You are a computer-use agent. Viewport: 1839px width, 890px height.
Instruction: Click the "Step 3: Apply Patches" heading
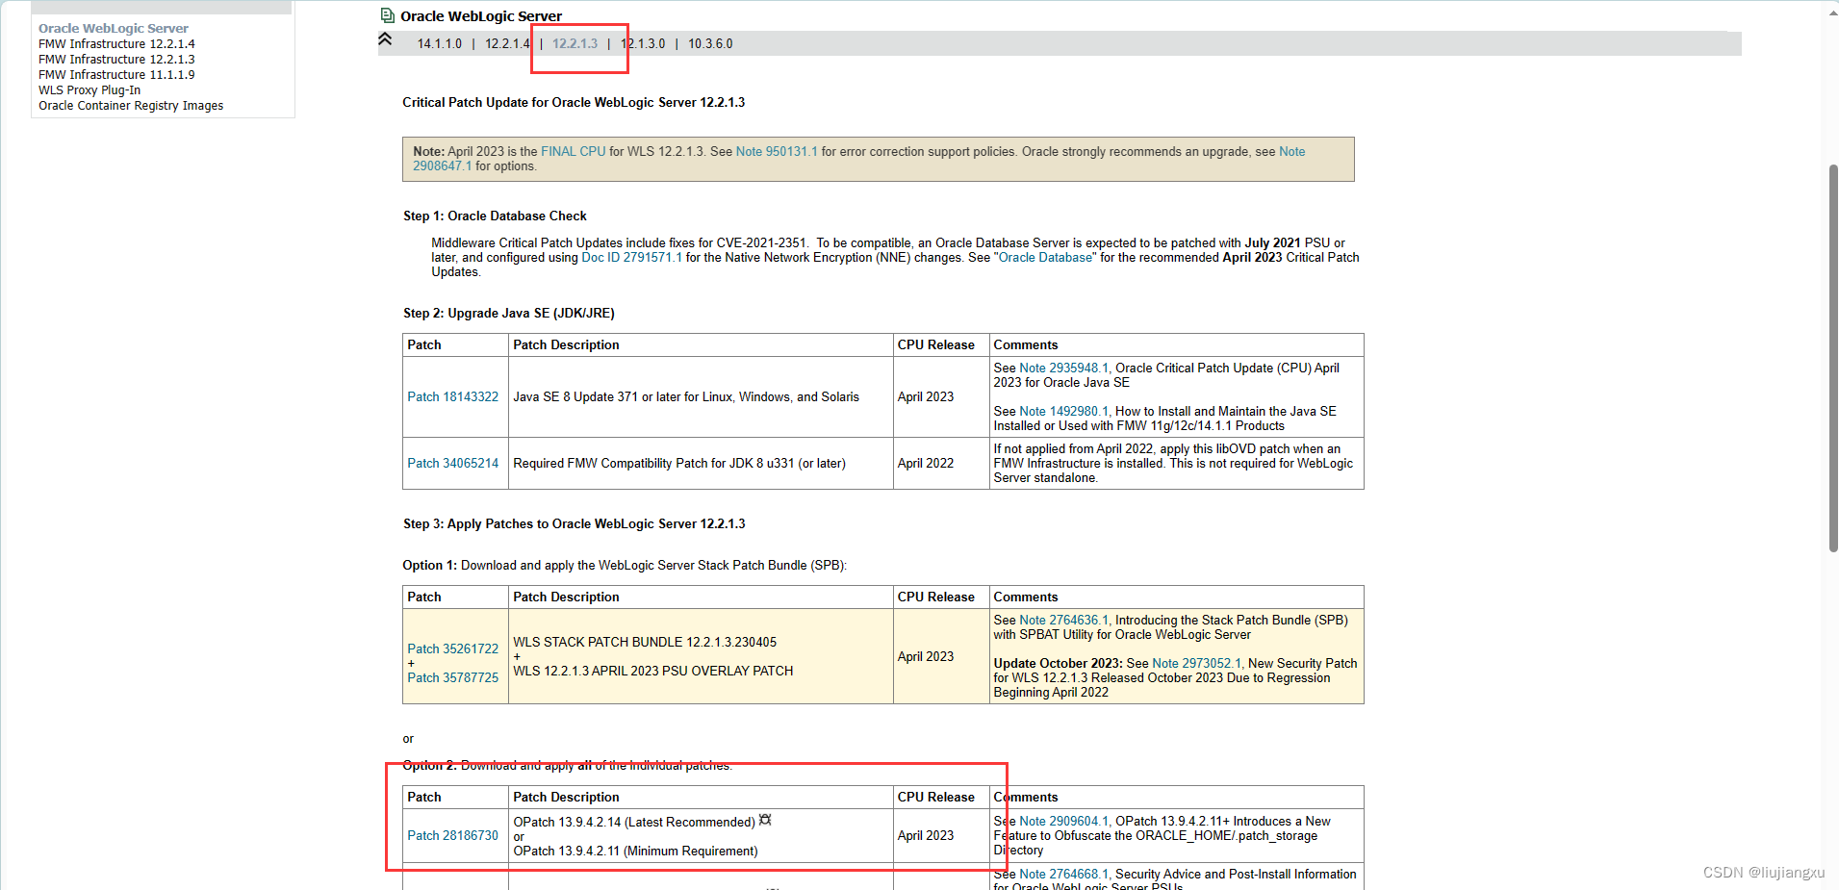pos(575,524)
